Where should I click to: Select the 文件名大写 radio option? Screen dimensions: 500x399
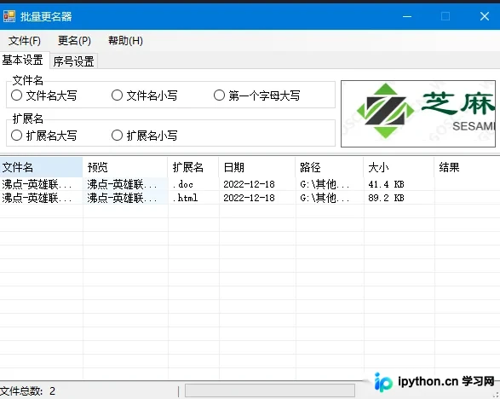click(x=44, y=95)
